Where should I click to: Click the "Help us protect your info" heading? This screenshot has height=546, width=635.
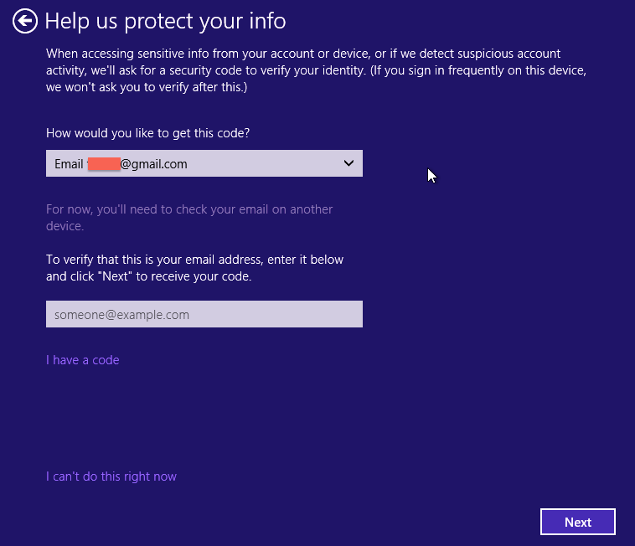tap(165, 21)
